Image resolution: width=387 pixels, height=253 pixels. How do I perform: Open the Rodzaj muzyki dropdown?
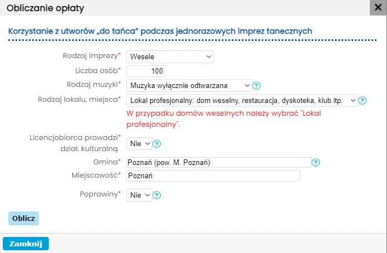[189, 85]
